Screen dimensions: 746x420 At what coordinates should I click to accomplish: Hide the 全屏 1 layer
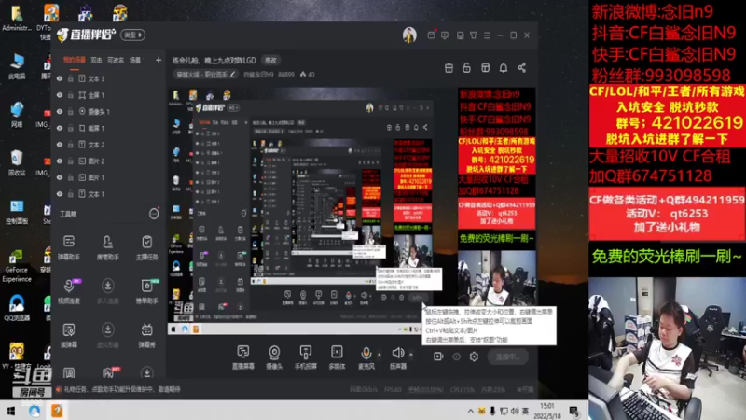click(x=60, y=95)
